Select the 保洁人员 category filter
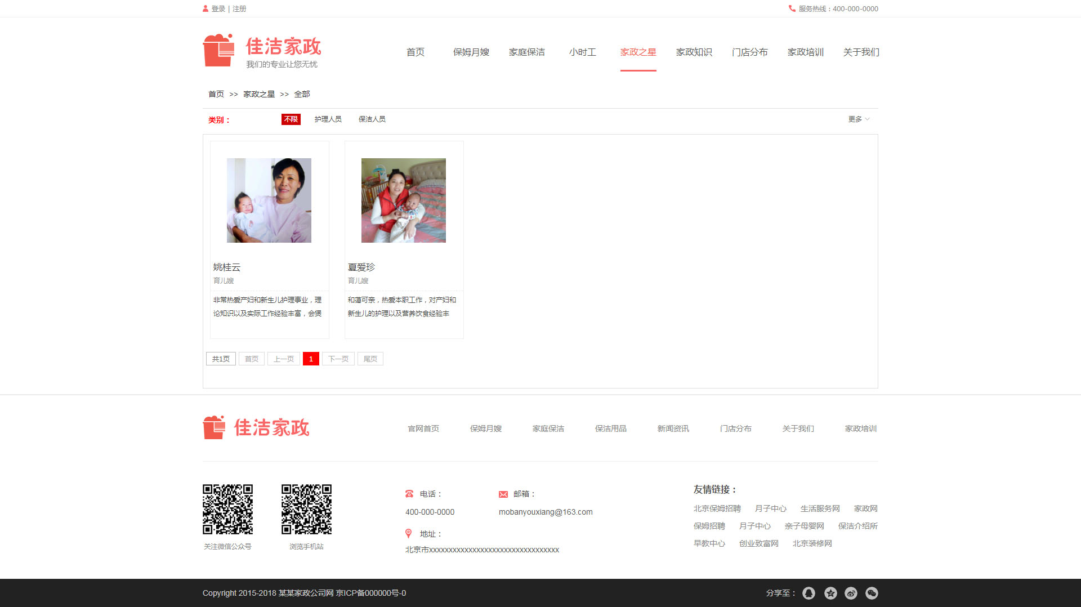Image resolution: width=1081 pixels, height=607 pixels. pyautogui.click(x=372, y=119)
